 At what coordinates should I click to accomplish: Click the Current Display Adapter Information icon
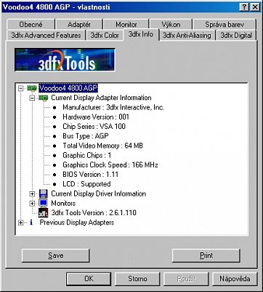(x=44, y=98)
